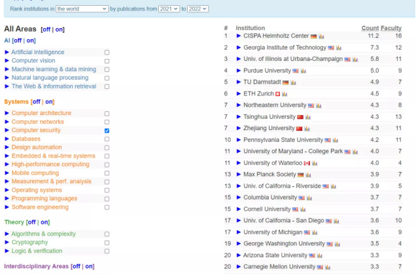Click the Count column header
Viewport: 416px width, 274px height.
[370, 28]
